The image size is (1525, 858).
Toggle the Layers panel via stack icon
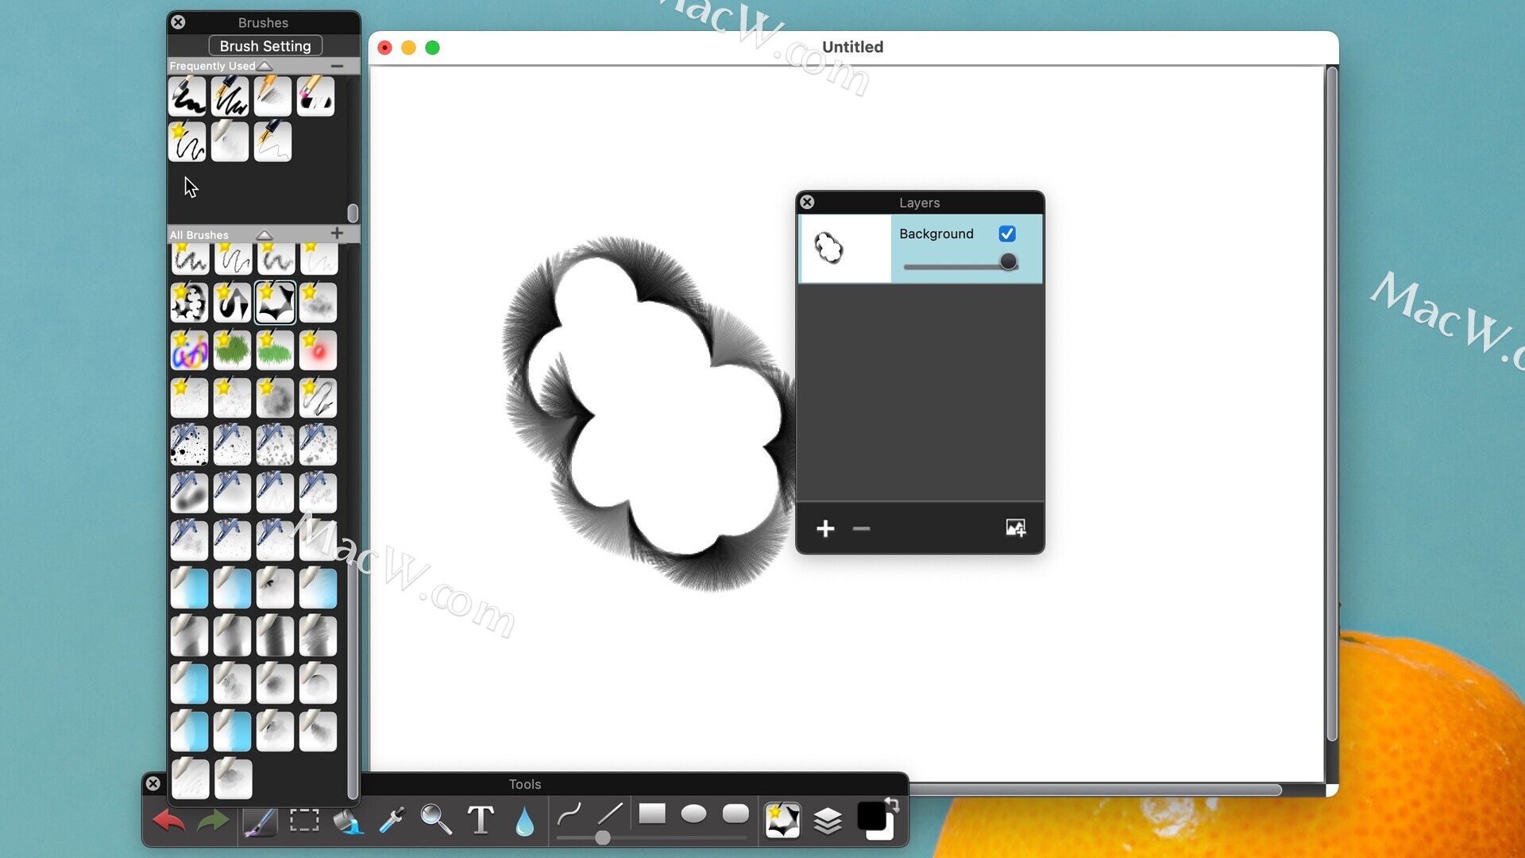pos(828,821)
